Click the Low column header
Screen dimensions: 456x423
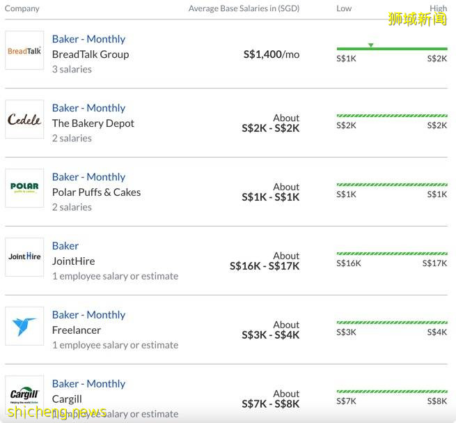tap(344, 8)
